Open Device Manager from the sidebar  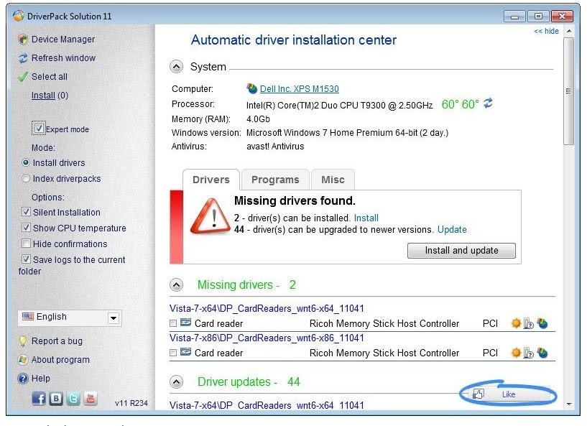point(63,40)
